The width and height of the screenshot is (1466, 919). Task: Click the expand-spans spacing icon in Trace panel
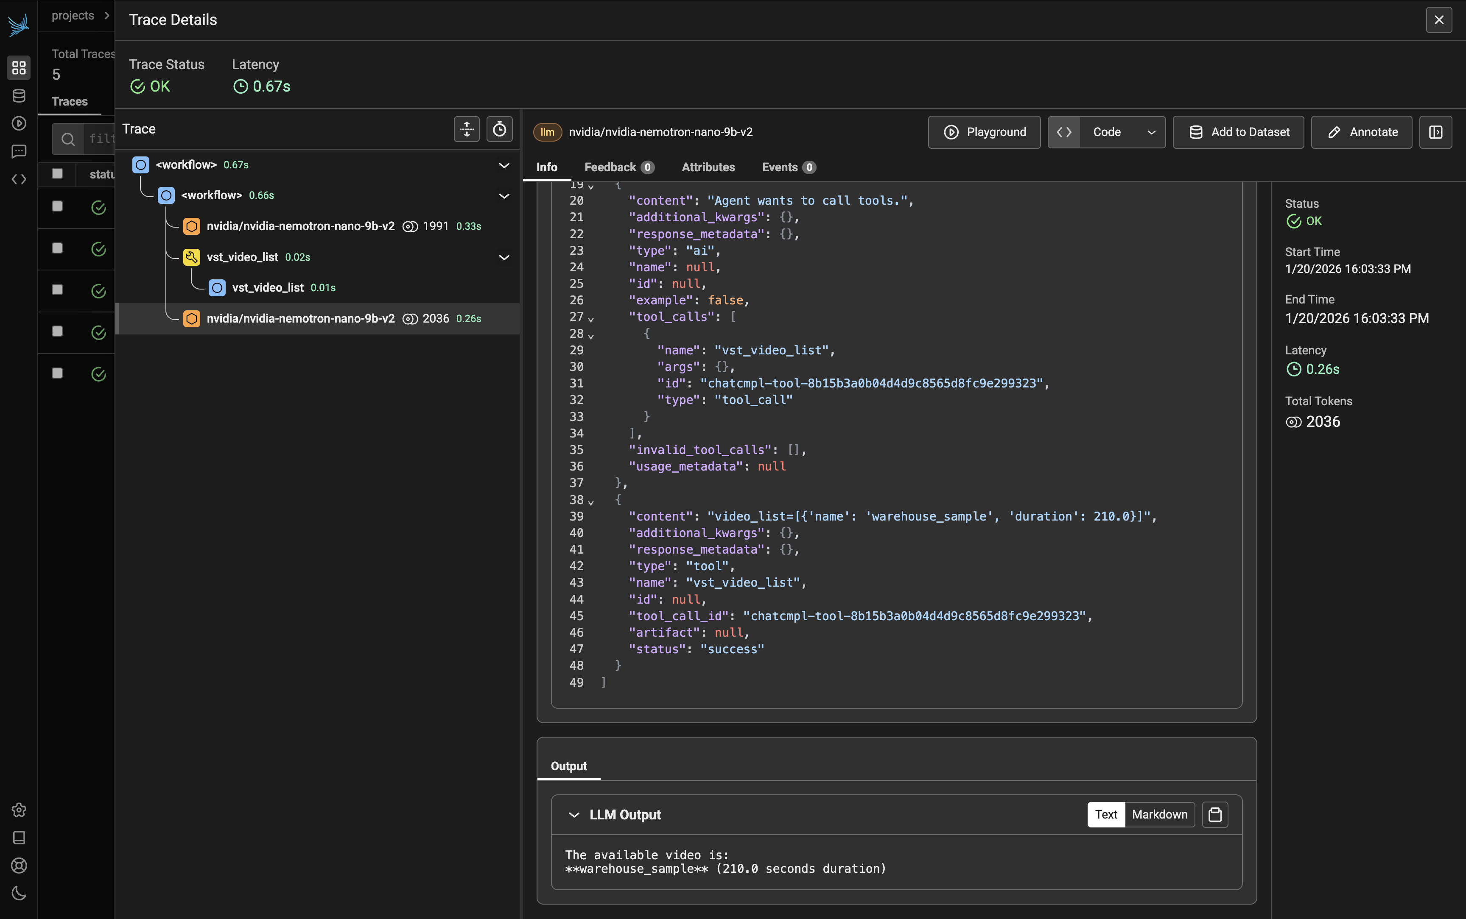coord(466,129)
